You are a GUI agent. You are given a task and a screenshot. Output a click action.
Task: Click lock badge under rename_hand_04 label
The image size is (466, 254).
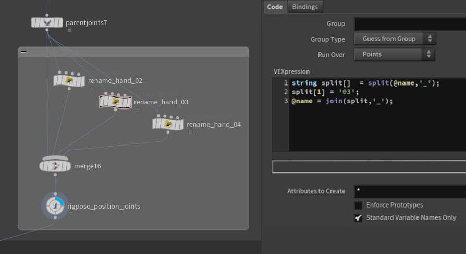click(x=190, y=132)
